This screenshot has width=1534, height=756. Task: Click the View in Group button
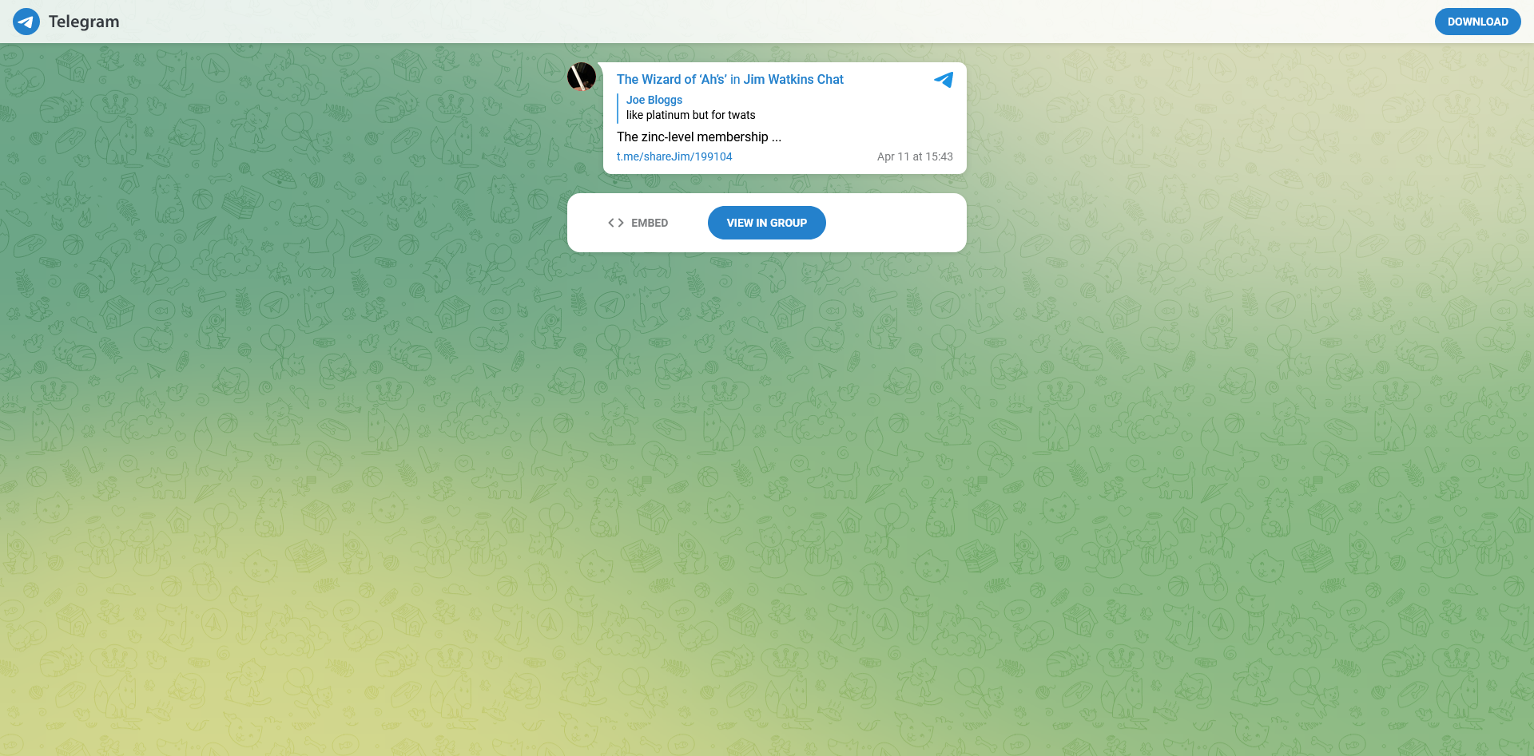[767, 223]
